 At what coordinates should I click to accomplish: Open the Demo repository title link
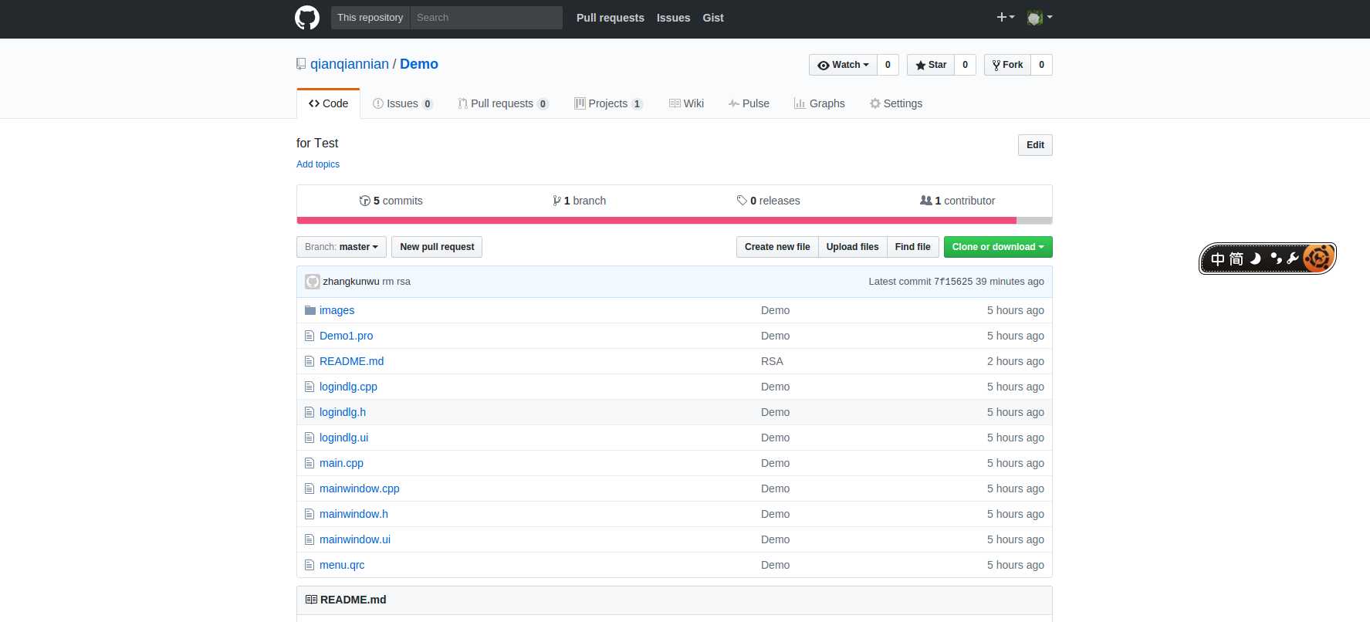[x=419, y=64]
